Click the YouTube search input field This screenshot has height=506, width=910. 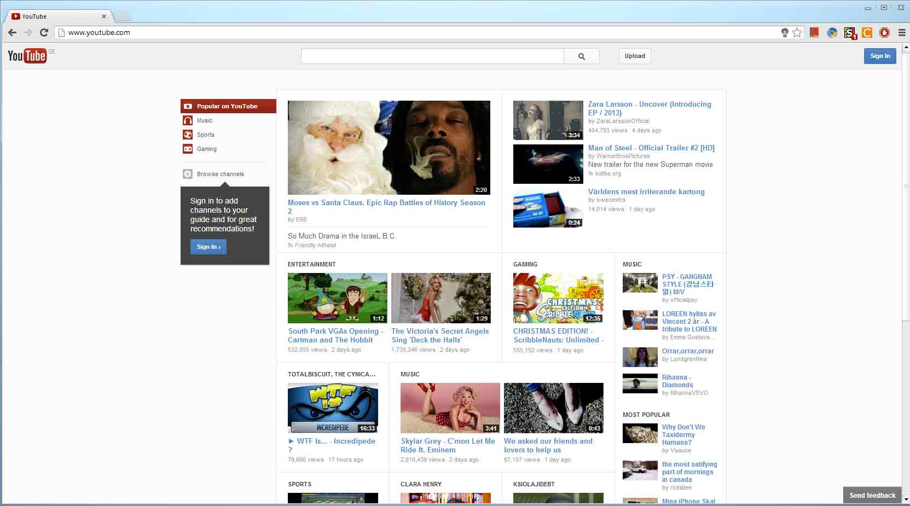point(432,56)
